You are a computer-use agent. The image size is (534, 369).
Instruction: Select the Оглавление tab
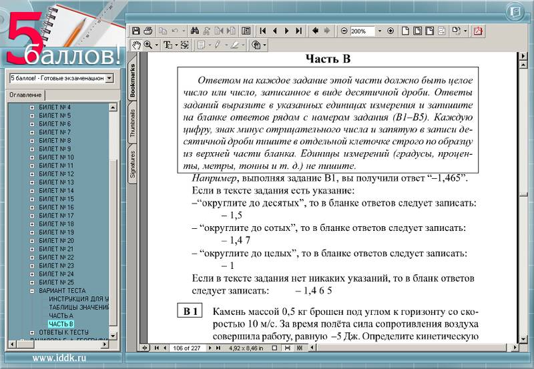(25, 95)
